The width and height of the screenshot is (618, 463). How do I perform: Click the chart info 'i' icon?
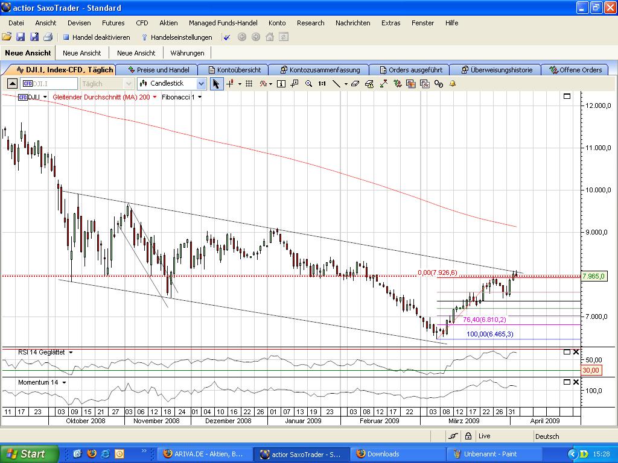(x=281, y=83)
